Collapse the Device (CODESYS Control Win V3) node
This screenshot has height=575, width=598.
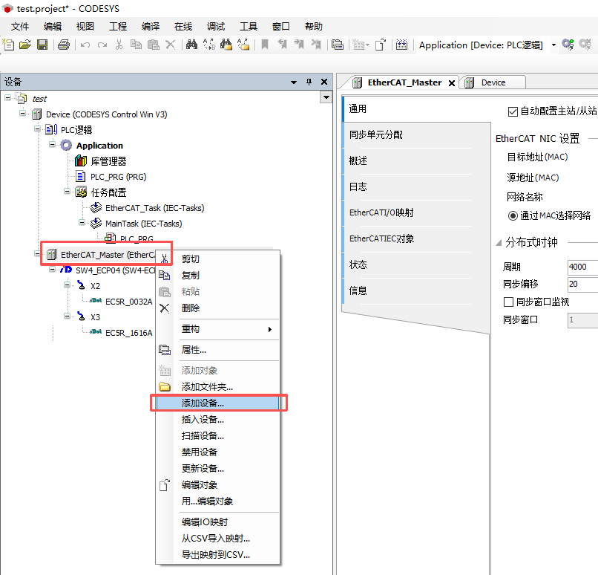(x=22, y=113)
